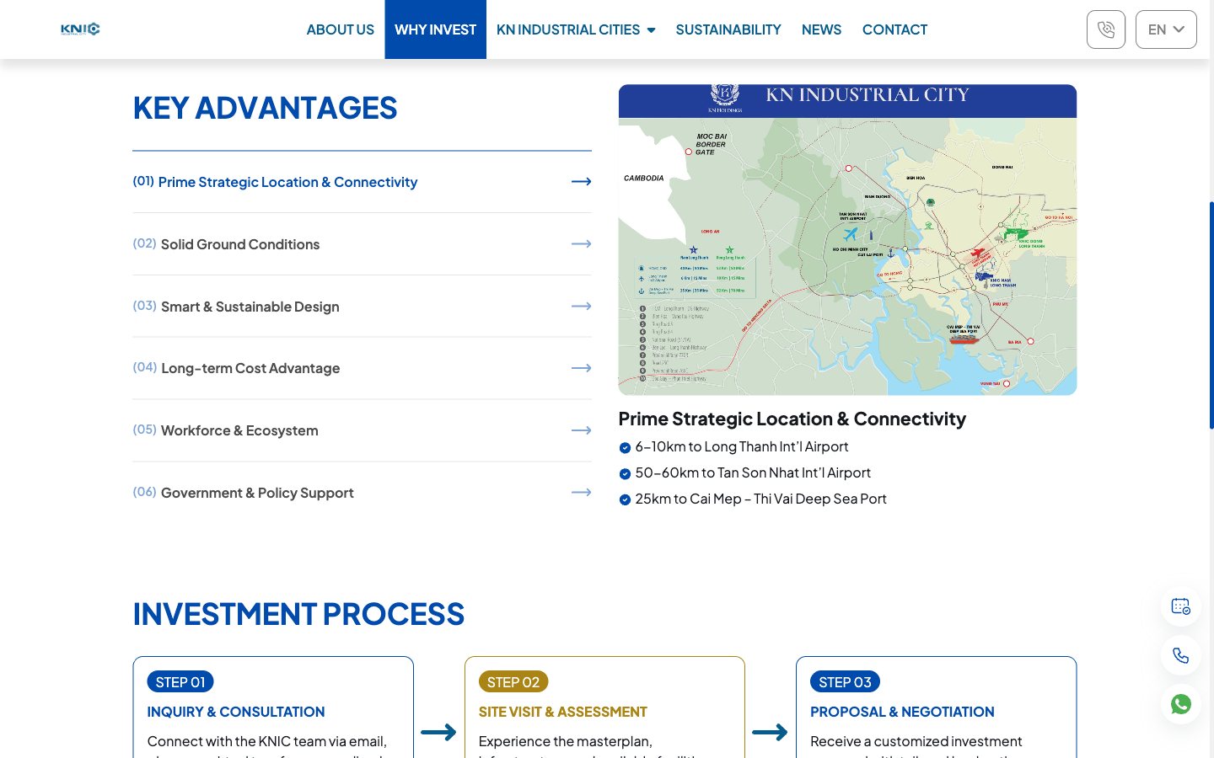Click floating calendar booking icon
The height and width of the screenshot is (758, 1214).
(x=1180, y=606)
